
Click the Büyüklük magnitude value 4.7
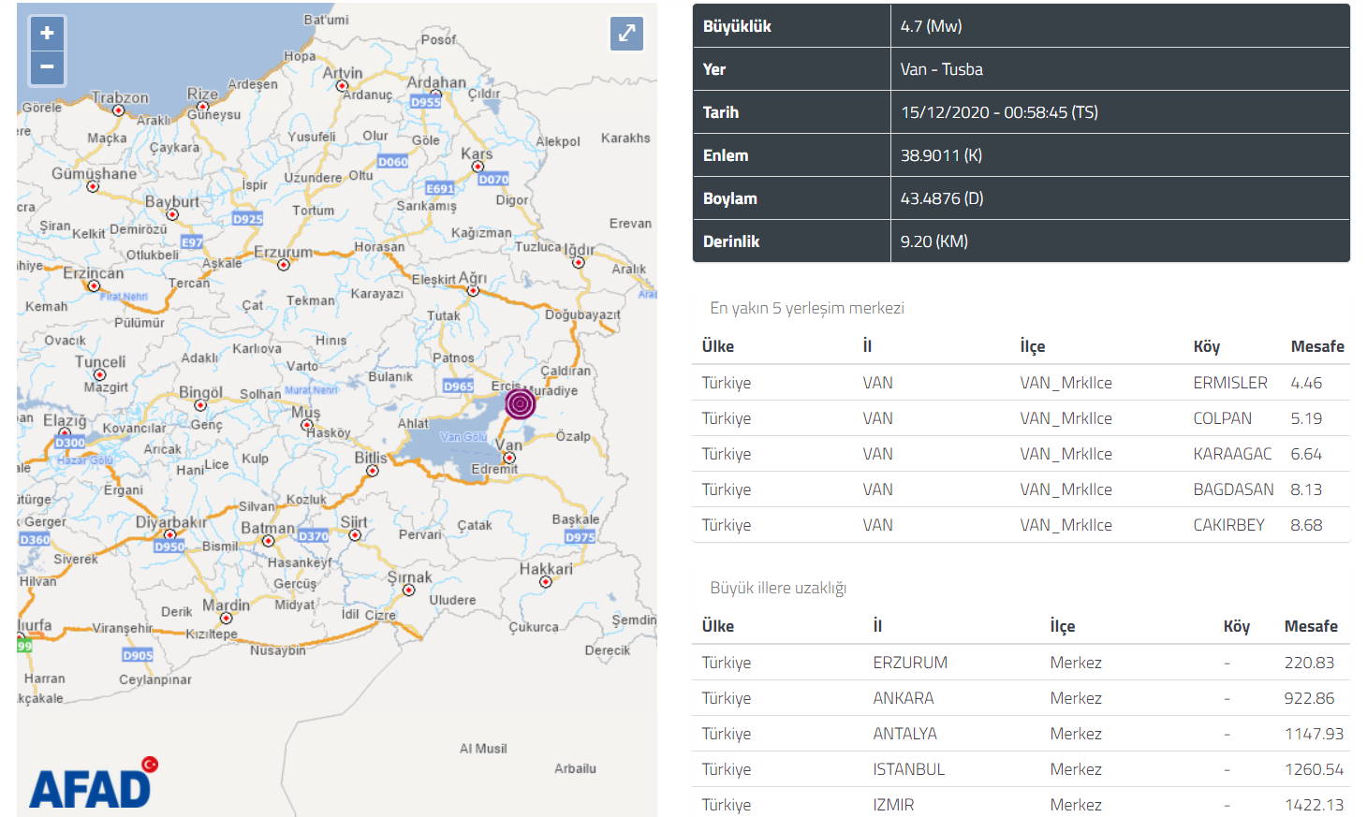931,26
